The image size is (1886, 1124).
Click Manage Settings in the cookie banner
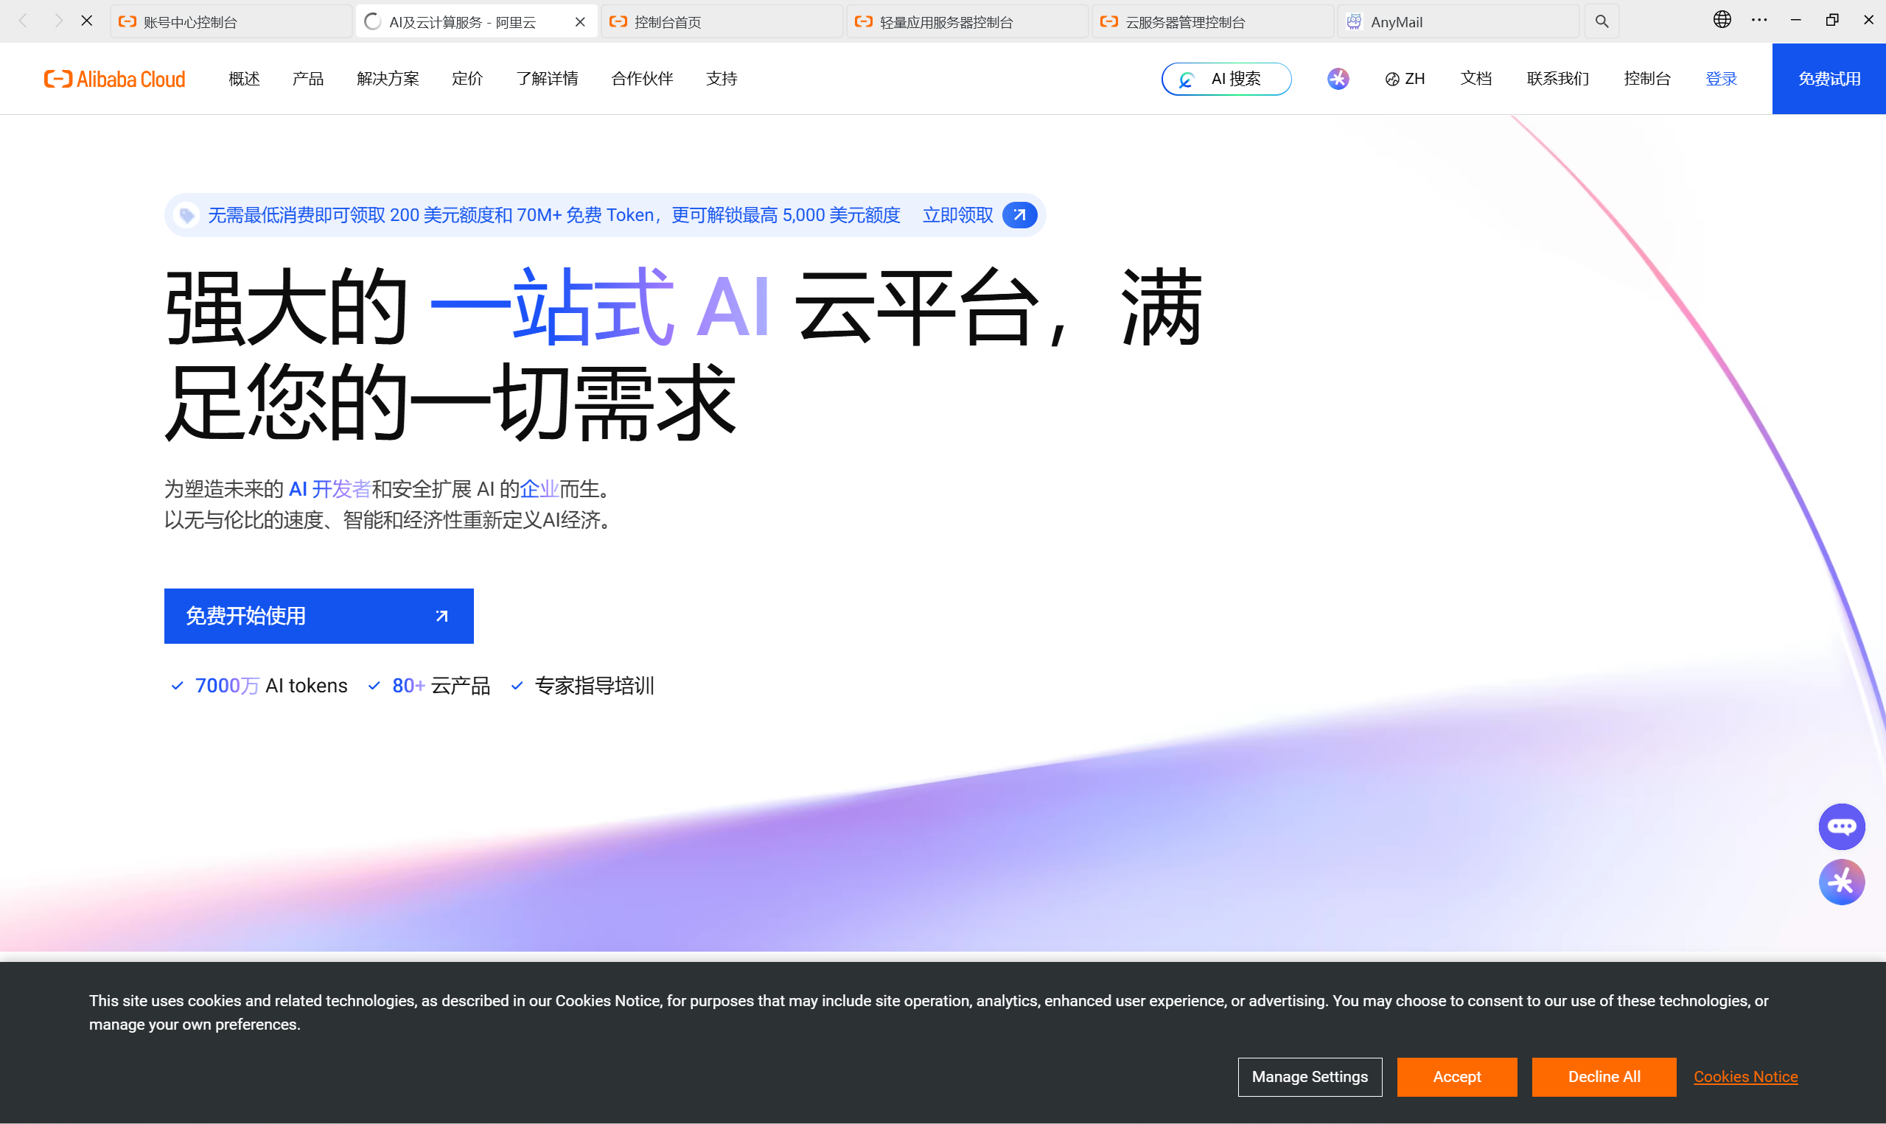tap(1309, 1076)
